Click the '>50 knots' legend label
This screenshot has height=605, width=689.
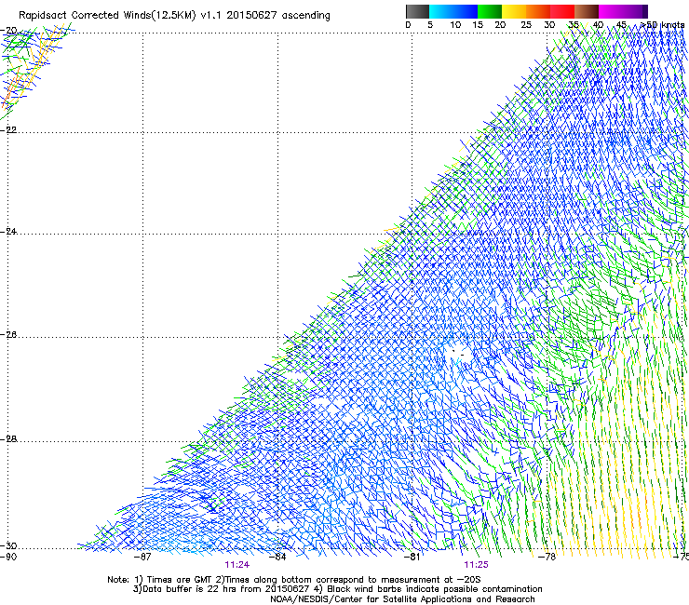coord(662,25)
